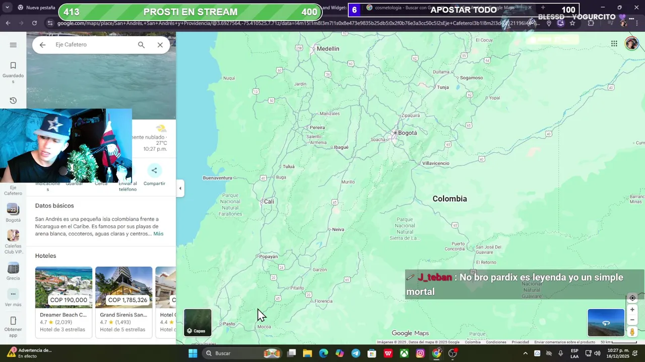Click the Bogotá city label
The width and height of the screenshot is (645, 362).
[x=407, y=133]
